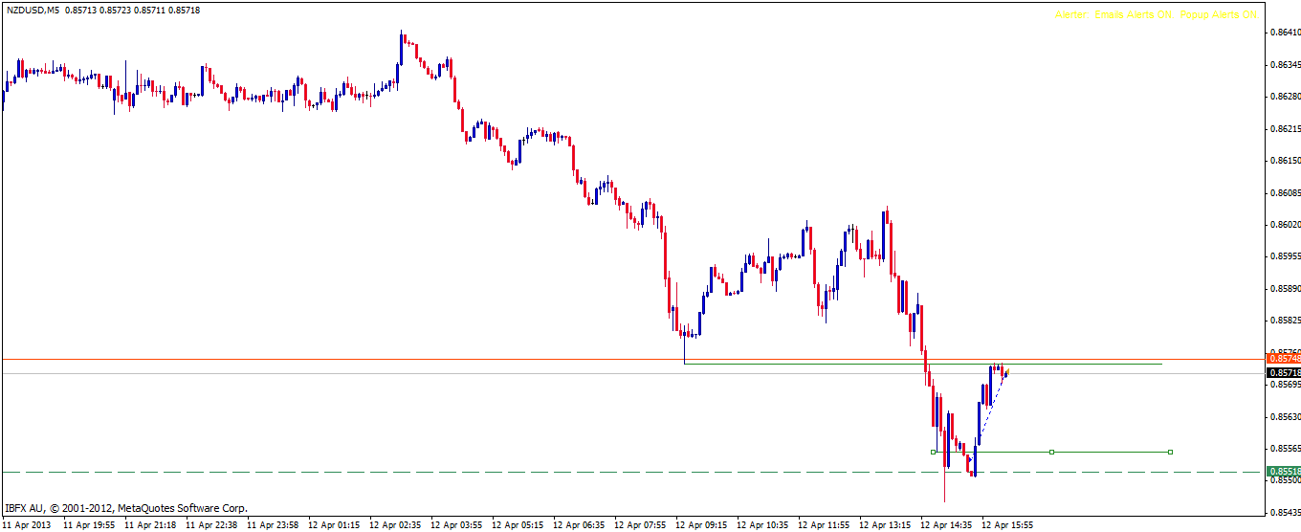Click the 12 Apr 09:15 time label
This screenshot has width=1301, height=532.
tap(700, 525)
